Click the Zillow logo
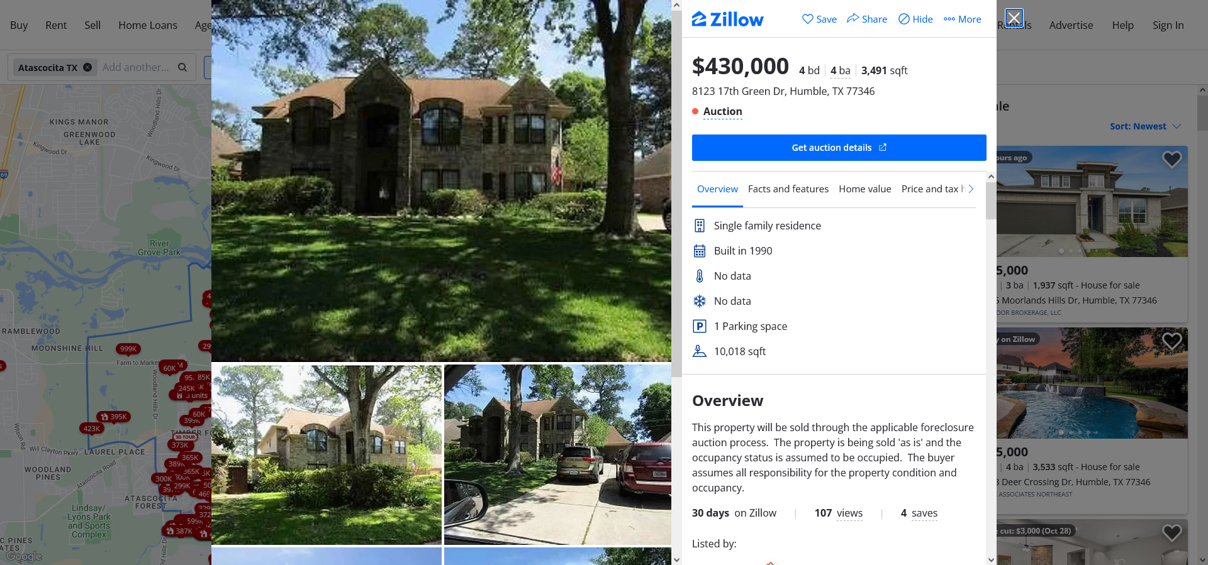This screenshot has width=1208, height=565. [x=727, y=19]
